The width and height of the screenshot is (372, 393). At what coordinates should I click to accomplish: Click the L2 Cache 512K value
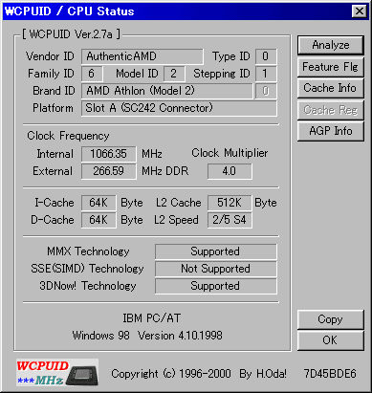pyautogui.click(x=230, y=203)
